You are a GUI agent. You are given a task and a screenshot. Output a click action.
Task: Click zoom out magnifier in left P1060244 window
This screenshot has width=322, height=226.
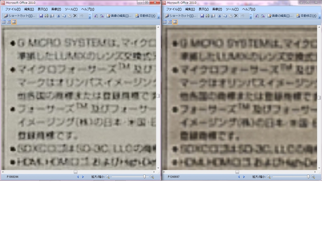coord(108,177)
